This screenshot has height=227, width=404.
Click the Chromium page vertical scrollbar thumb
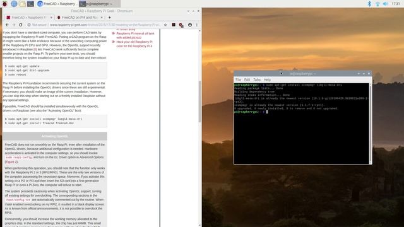pyautogui.click(x=199, y=102)
